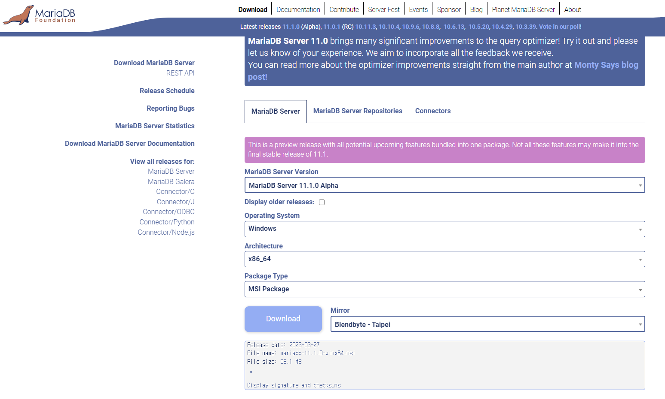This screenshot has height=399, width=665.
Task: Open the MariaDB Server Version dropdown
Action: (x=444, y=185)
